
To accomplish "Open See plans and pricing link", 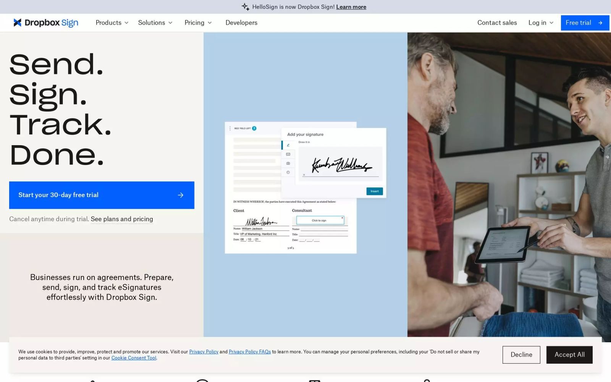I will [122, 219].
